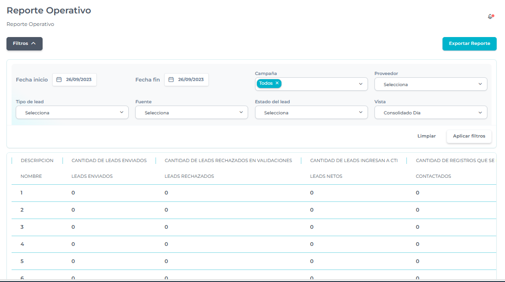Click calendar icon in Fecha fin field
The height and width of the screenshot is (282, 505).
(x=171, y=80)
